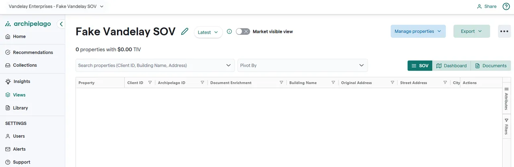This screenshot has height=167, width=514.
Task: Switch to the Documents tab
Action: [x=491, y=66]
